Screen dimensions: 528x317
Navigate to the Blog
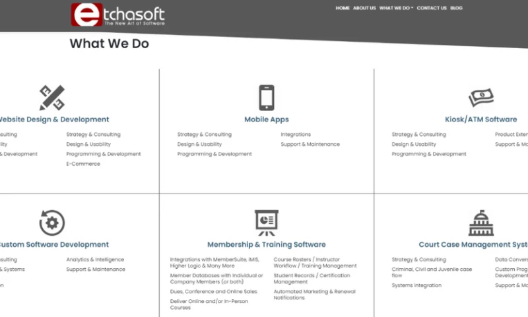[456, 8]
